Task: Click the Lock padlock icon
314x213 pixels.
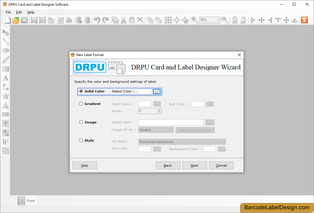Action: pos(235,20)
